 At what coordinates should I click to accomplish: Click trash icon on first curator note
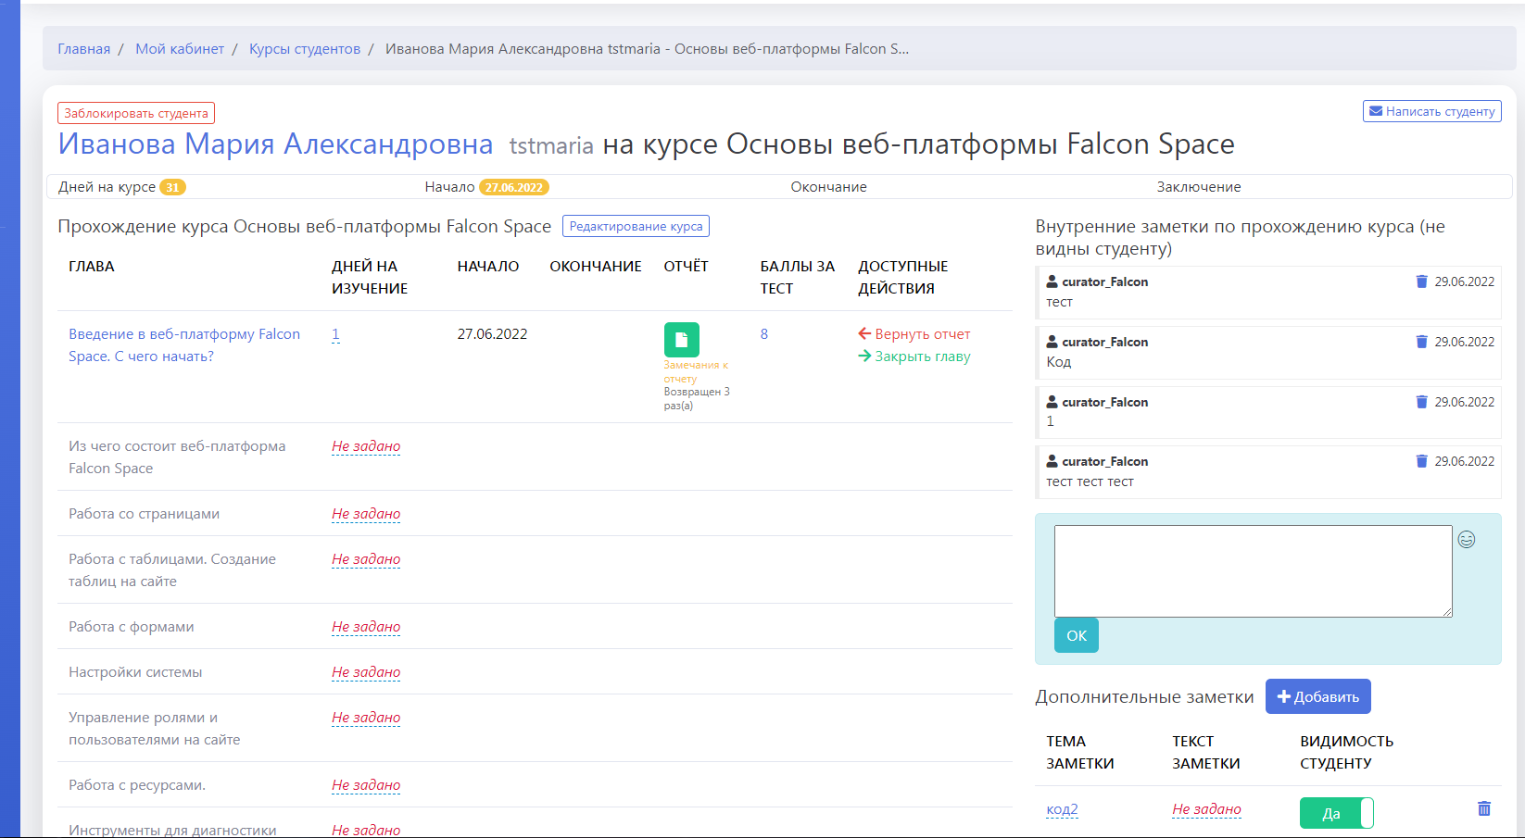pyautogui.click(x=1421, y=281)
